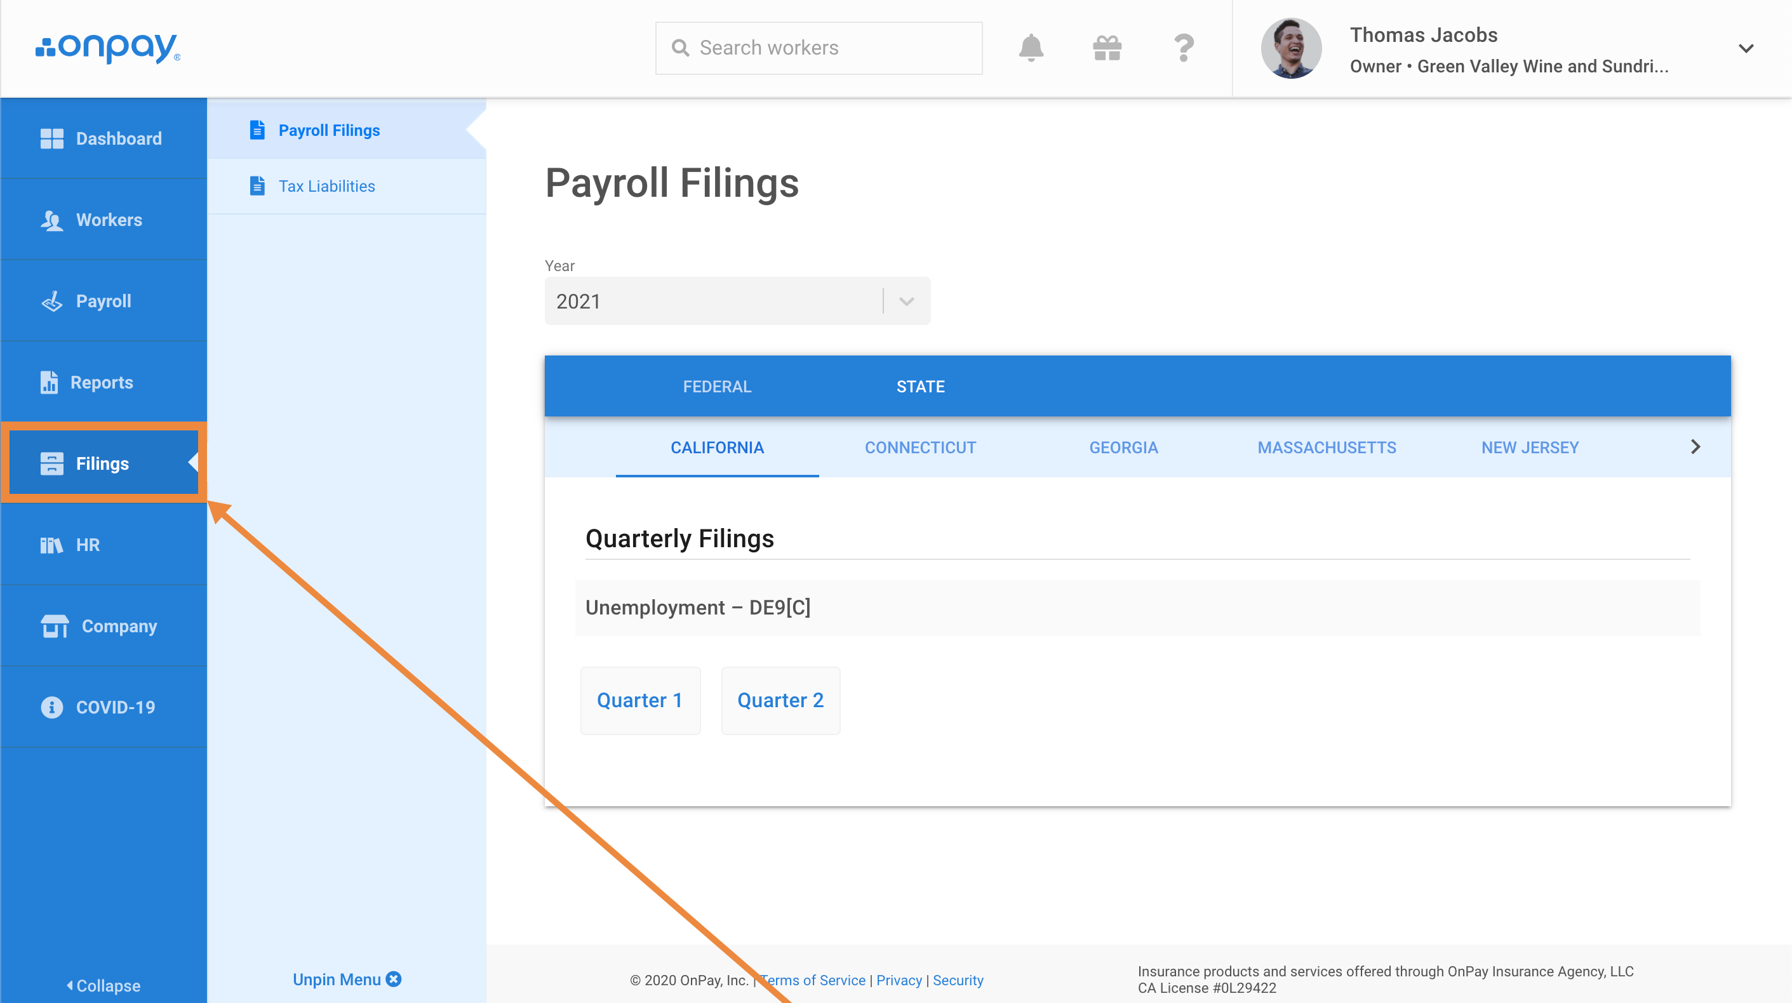Select the NEW JERSEY state tab
The image size is (1792, 1003).
click(x=1530, y=448)
